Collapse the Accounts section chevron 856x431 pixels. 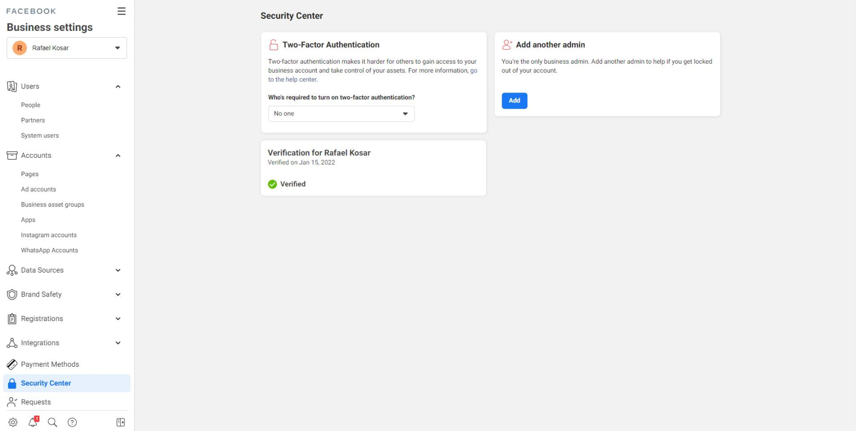point(118,156)
